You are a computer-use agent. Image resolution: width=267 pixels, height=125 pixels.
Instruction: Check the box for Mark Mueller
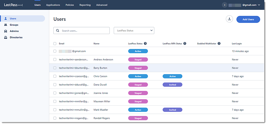point(55,110)
